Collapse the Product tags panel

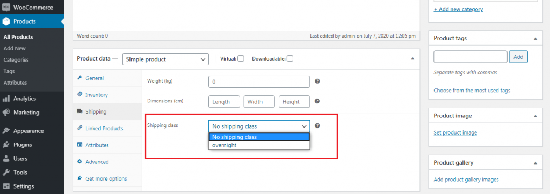[535, 38]
